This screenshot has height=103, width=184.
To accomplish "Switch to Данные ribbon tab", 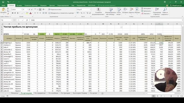I will 52,5.
